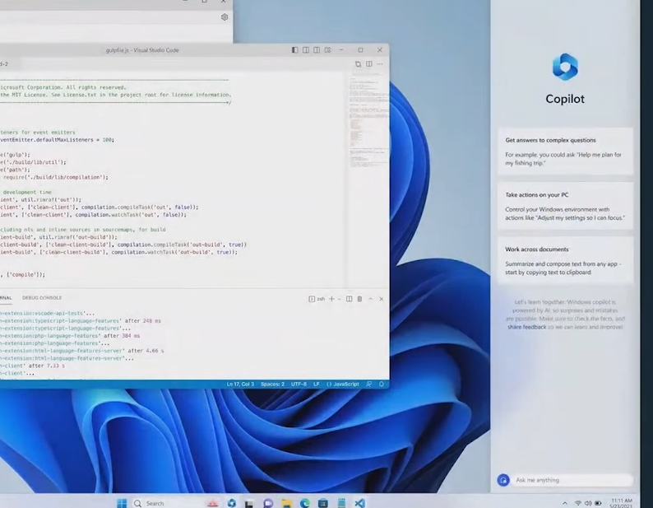Select UTF-8 encoding in status bar

click(299, 384)
